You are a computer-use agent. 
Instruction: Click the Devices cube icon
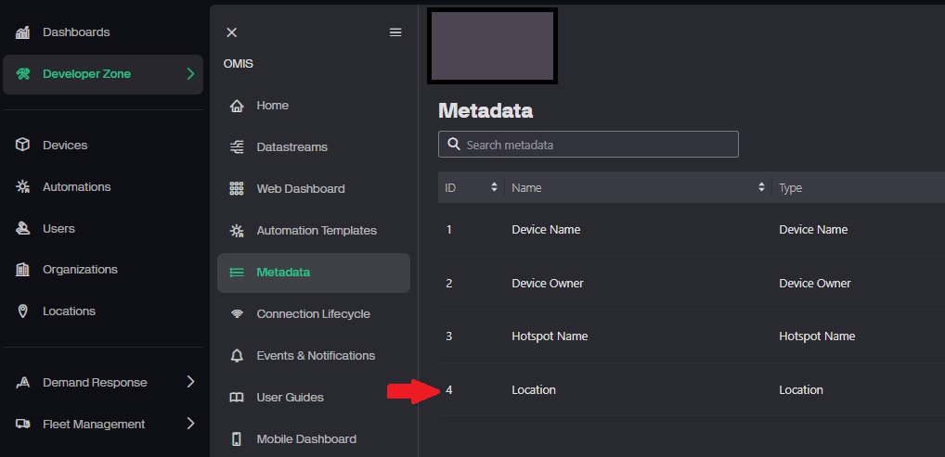23,146
